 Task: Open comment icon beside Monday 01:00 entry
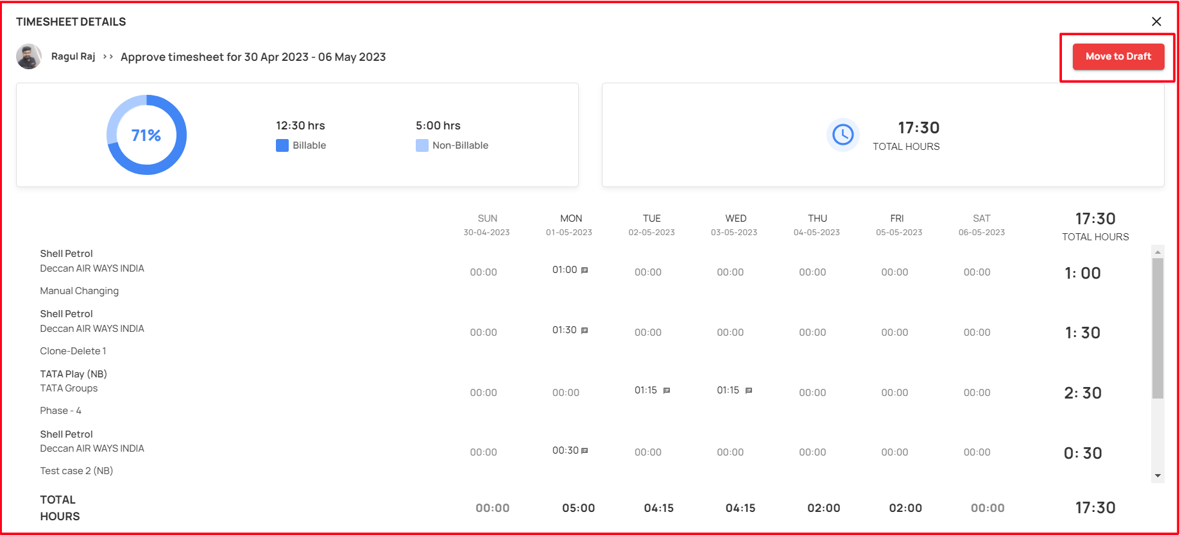click(x=585, y=270)
